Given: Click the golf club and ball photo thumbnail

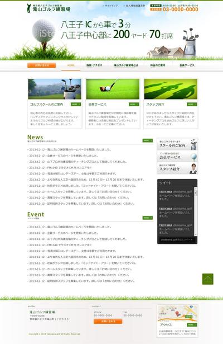Looking at the screenshot, I should pos(113,89).
